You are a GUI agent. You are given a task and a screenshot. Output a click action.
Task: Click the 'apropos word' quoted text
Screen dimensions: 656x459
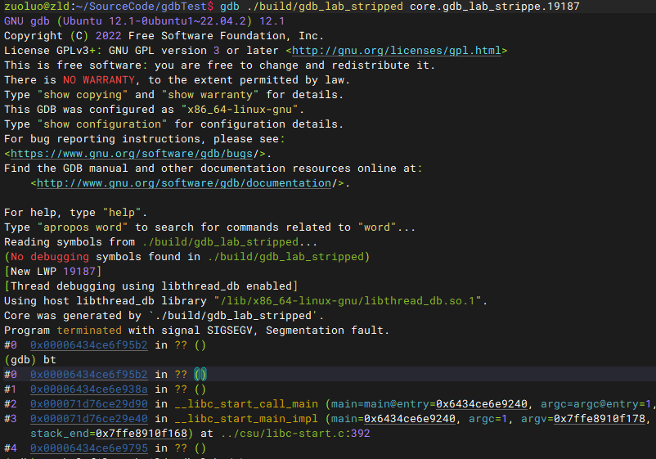pyautogui.click(x=83, y=227)
